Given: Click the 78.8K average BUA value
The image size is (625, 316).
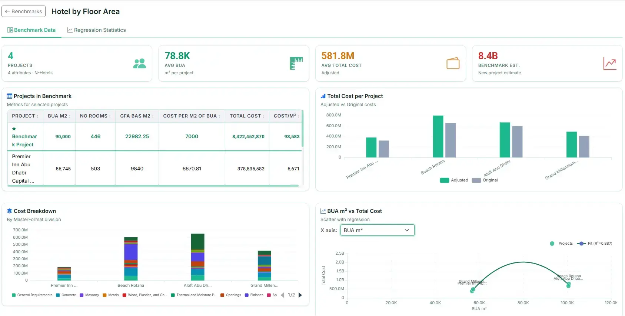Looking at the screenshot, I should coord(177,56).
